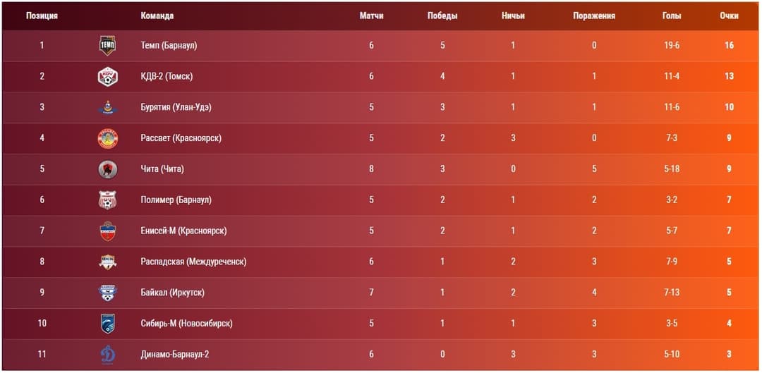This screenshot has height=373, width=762.
Task: Click the Енисей-М shield logo
Action: tap(107, 231)
